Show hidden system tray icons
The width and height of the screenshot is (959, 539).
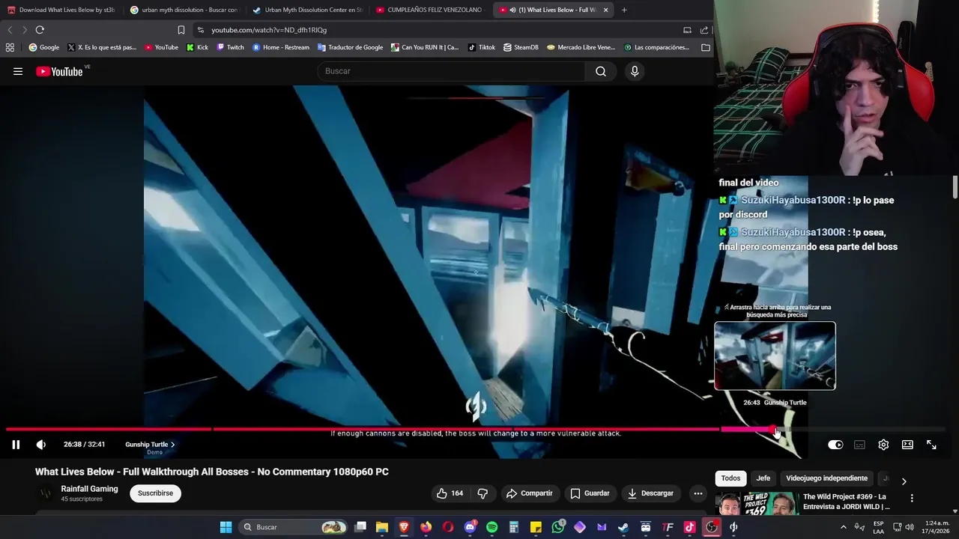click(x=844, y=527)
